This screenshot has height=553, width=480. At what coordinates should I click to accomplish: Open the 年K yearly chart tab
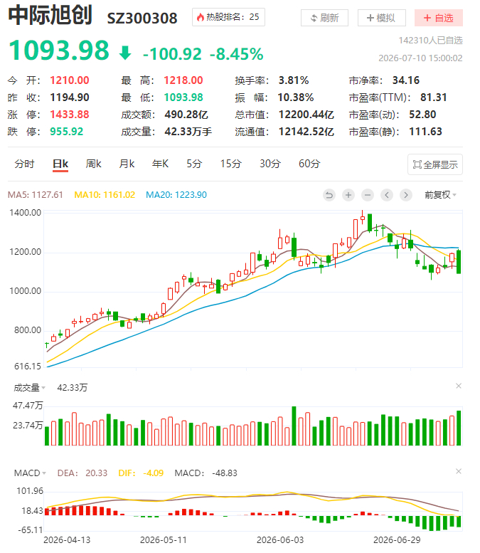(x=160, y=164)
